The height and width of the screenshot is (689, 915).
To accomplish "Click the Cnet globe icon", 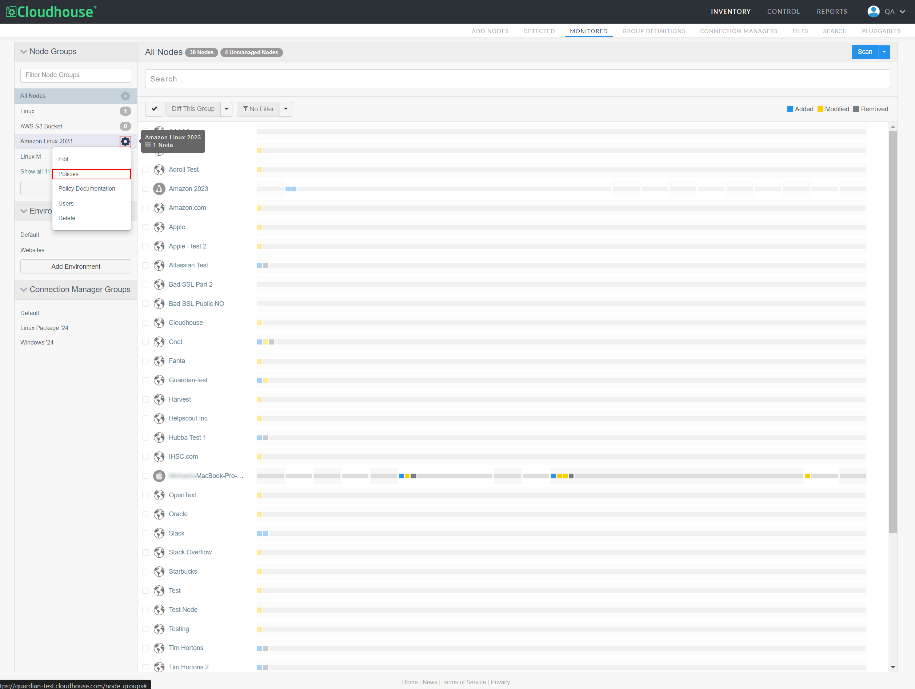I will (x=159, y=342).
